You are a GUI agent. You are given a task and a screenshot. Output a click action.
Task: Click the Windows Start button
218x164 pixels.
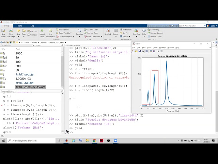(x=3, y=140)
